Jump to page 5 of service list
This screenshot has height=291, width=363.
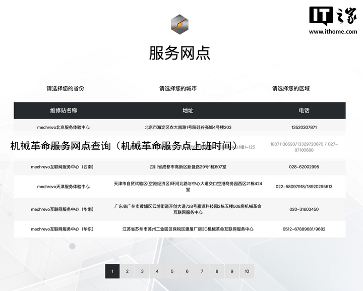[x=172, y=271]
